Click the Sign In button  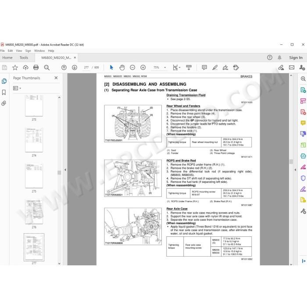[x=296, y=57]
